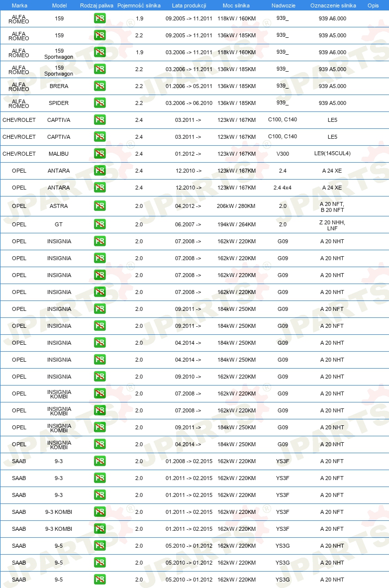Select the power value 206kW / 280KM

coord(236,206)
